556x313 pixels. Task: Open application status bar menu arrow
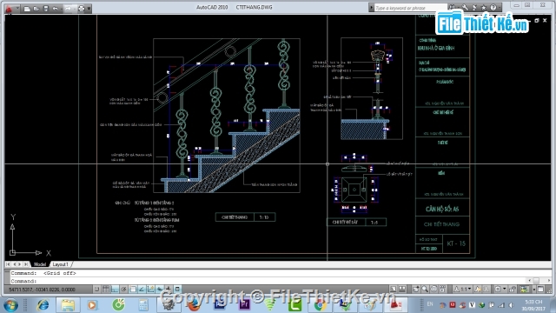(534, 290)
